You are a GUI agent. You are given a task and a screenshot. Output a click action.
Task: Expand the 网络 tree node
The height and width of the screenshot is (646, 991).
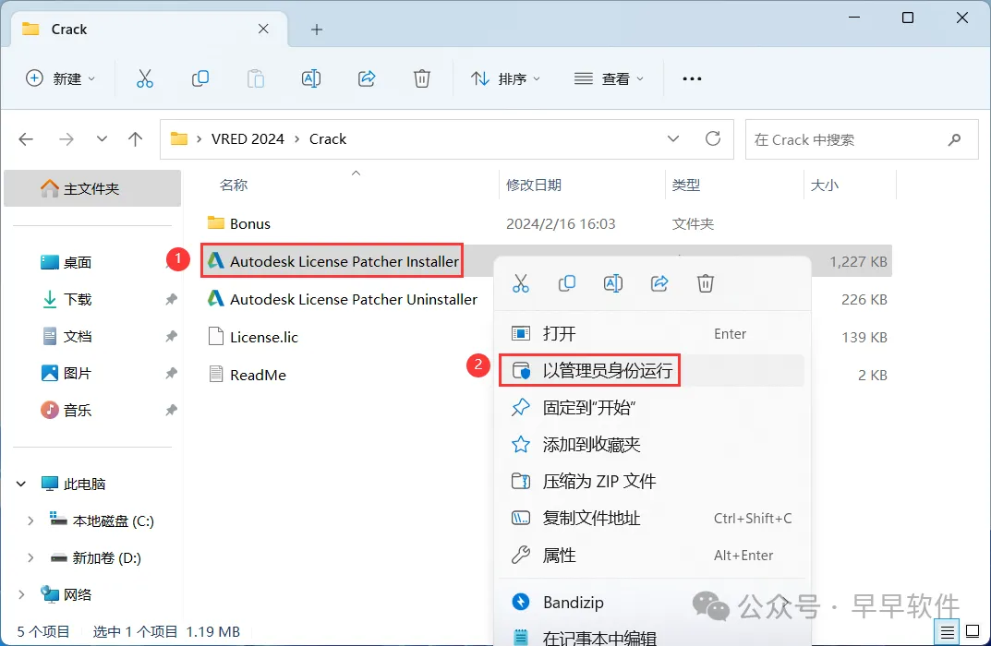pos(21,595)
